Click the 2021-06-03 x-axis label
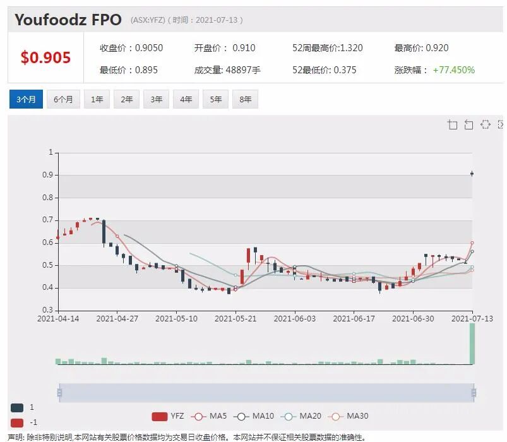This screenshot has width=507, height=442. (x=295, y=319)
